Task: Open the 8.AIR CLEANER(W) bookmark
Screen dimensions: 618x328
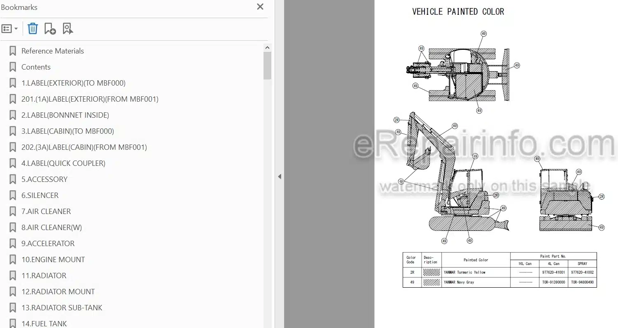Action: click(51, 228)
